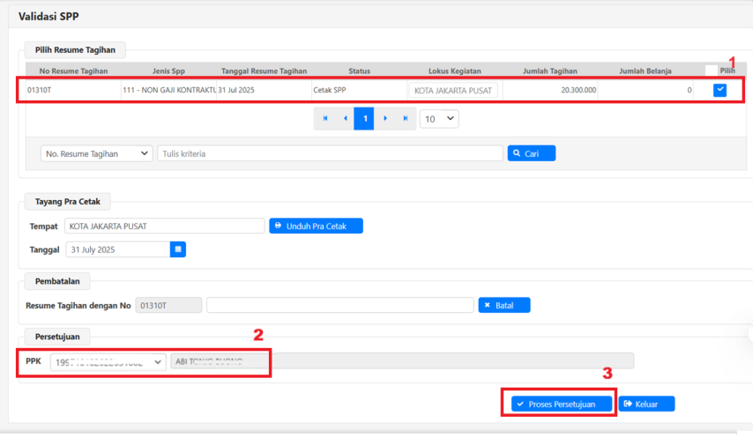This screenshot has width=753, height=438.
Task: Select the 01310T resume tagihan row
Action: tap(265, 90)
